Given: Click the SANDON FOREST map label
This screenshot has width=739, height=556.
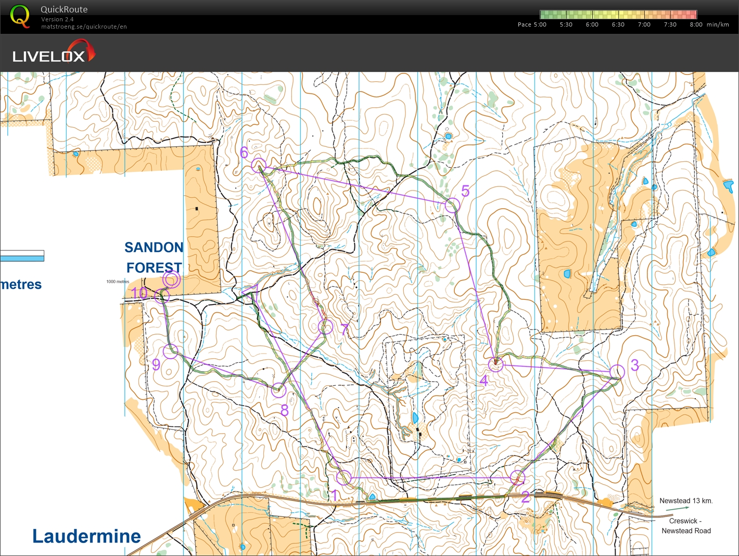Looking at the screenshot, I should coord(154,257).
